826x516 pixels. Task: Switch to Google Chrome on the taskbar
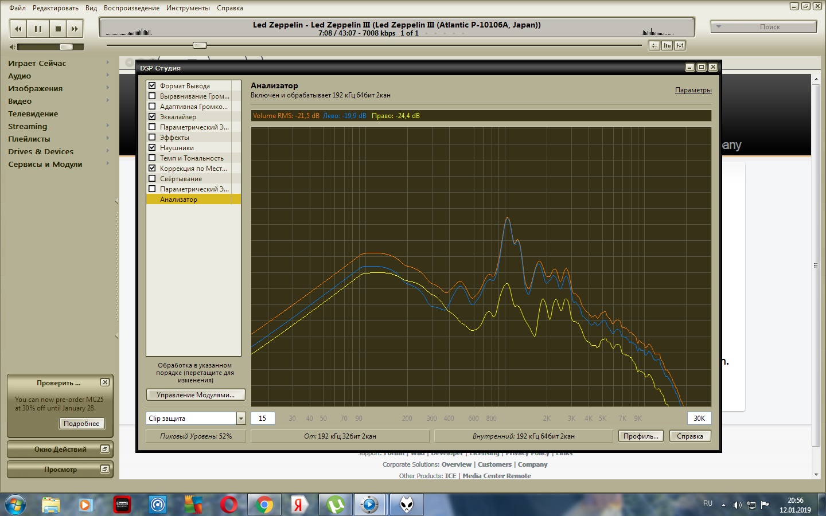coord(264,505)
